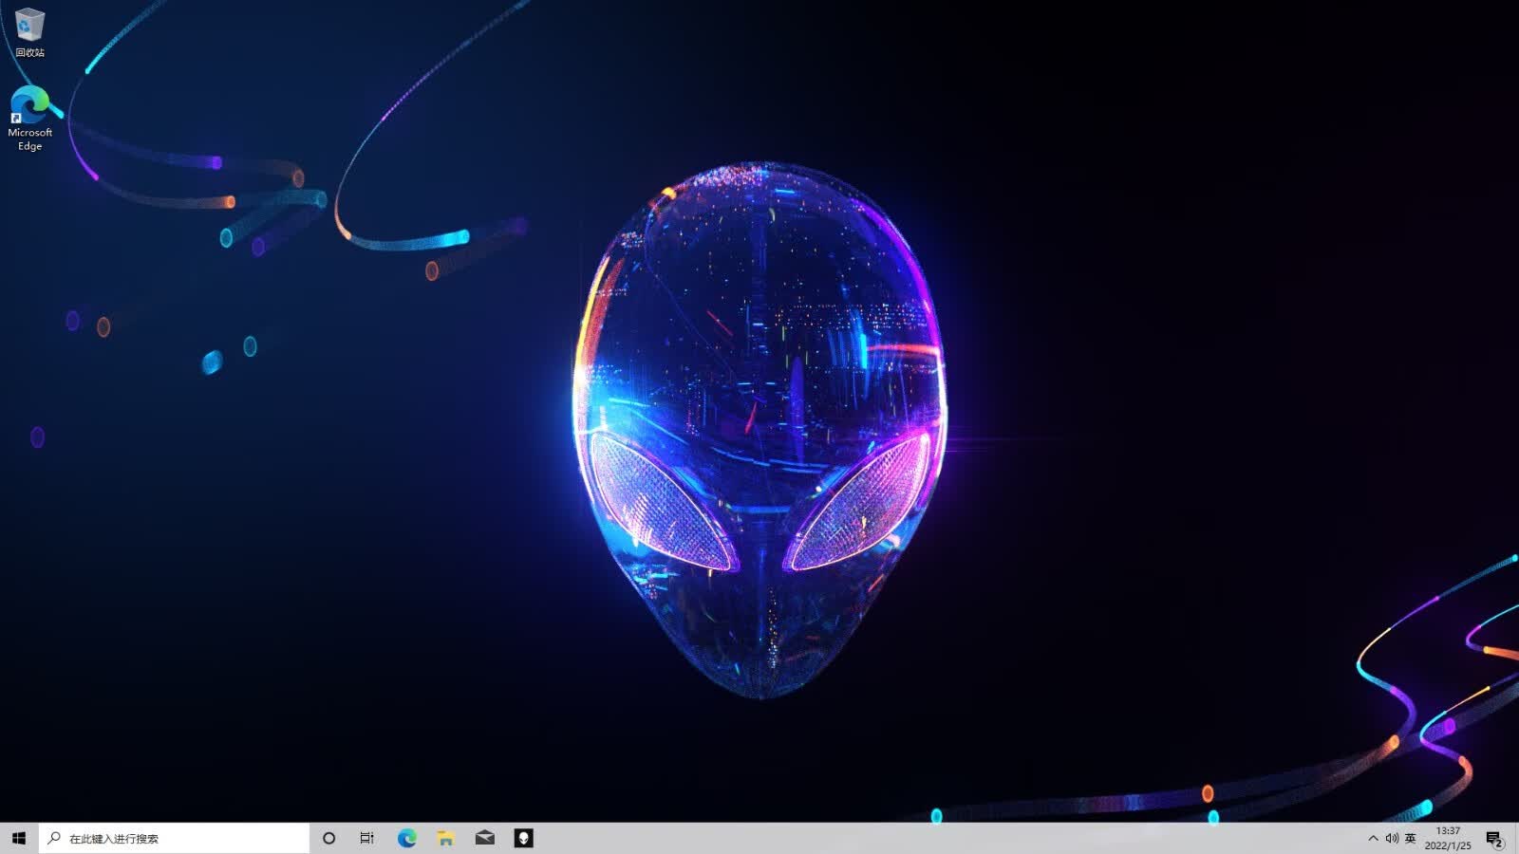
Task: Open the volume control in the system tray
Action: [1392, 838]
